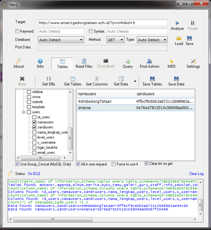
Task: Open the Read Files section
Action: click(x=84, y=64)
